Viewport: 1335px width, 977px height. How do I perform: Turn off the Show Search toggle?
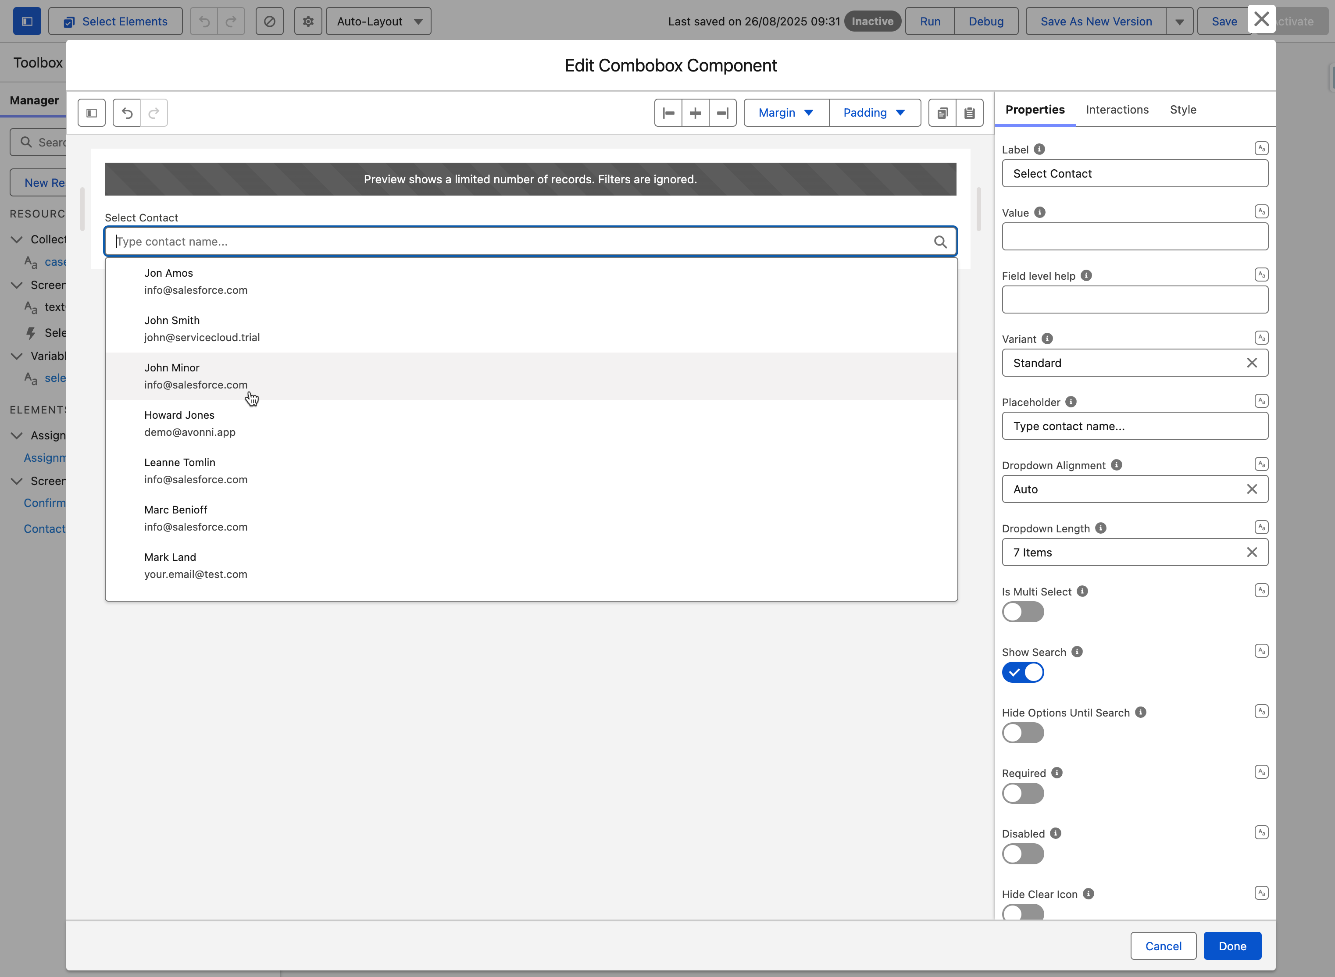[x=1023, y=672]
